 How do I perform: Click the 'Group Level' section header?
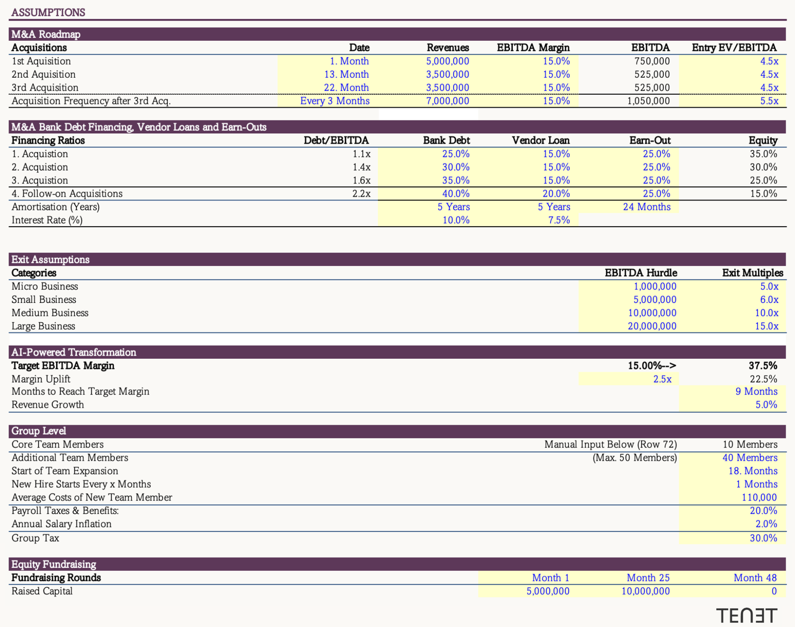click(397, 431)
